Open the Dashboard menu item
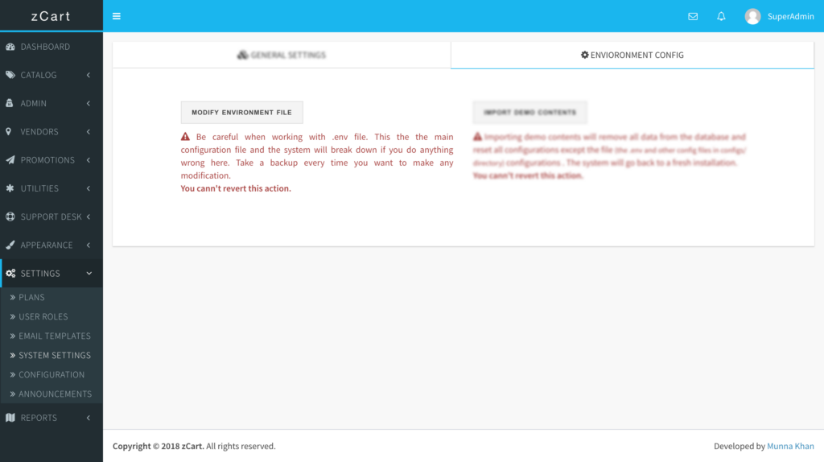This screenshot has width=824, height=462. click(51, 47)
